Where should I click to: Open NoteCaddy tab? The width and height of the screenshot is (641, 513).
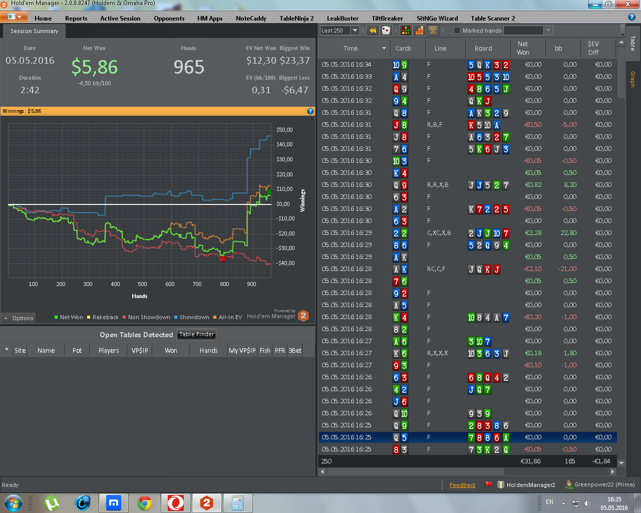pyautogui.click(x=251, y=19)
